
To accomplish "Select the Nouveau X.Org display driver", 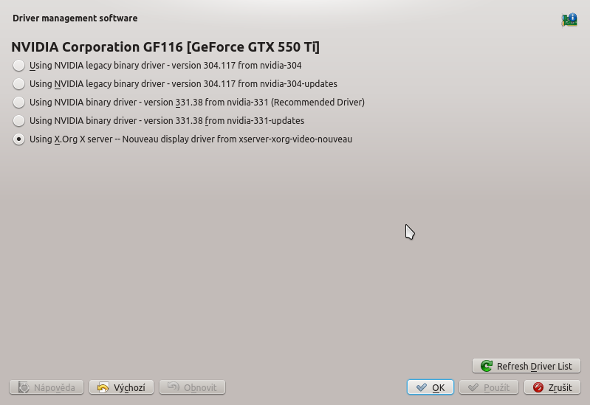I will pyautogui.click(x=182, y=139).
